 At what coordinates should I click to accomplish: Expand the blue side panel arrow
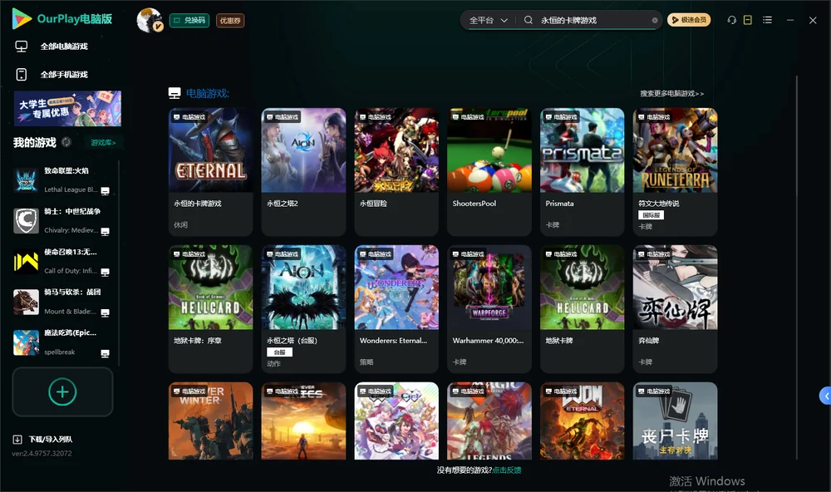tap(826, 396)
